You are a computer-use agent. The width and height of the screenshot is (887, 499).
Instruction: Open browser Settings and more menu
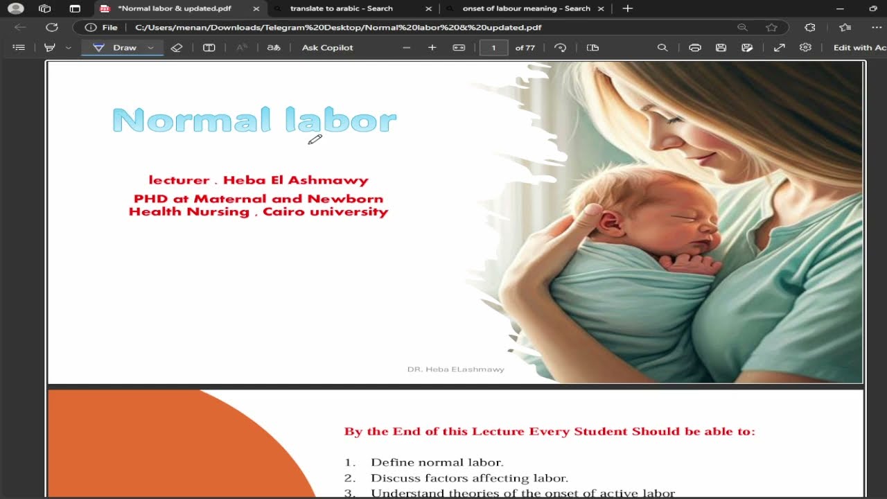point(877,28)
